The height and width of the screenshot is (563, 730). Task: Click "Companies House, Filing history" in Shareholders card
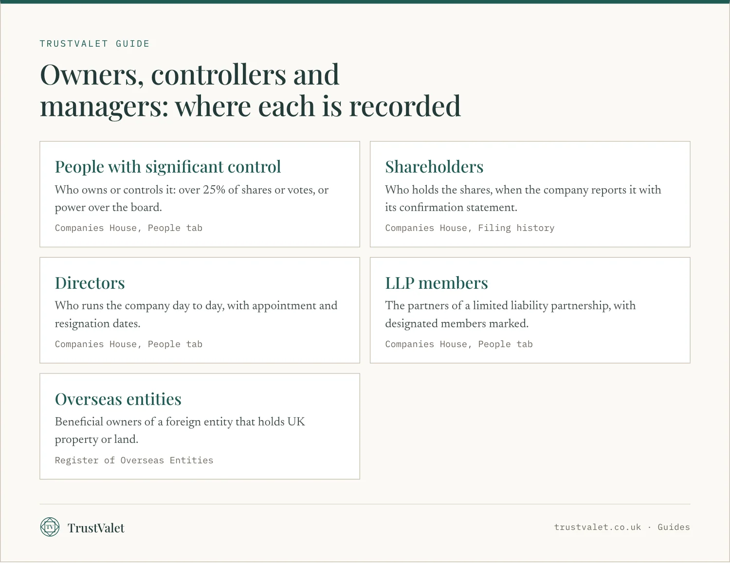[x=470, y=228]
